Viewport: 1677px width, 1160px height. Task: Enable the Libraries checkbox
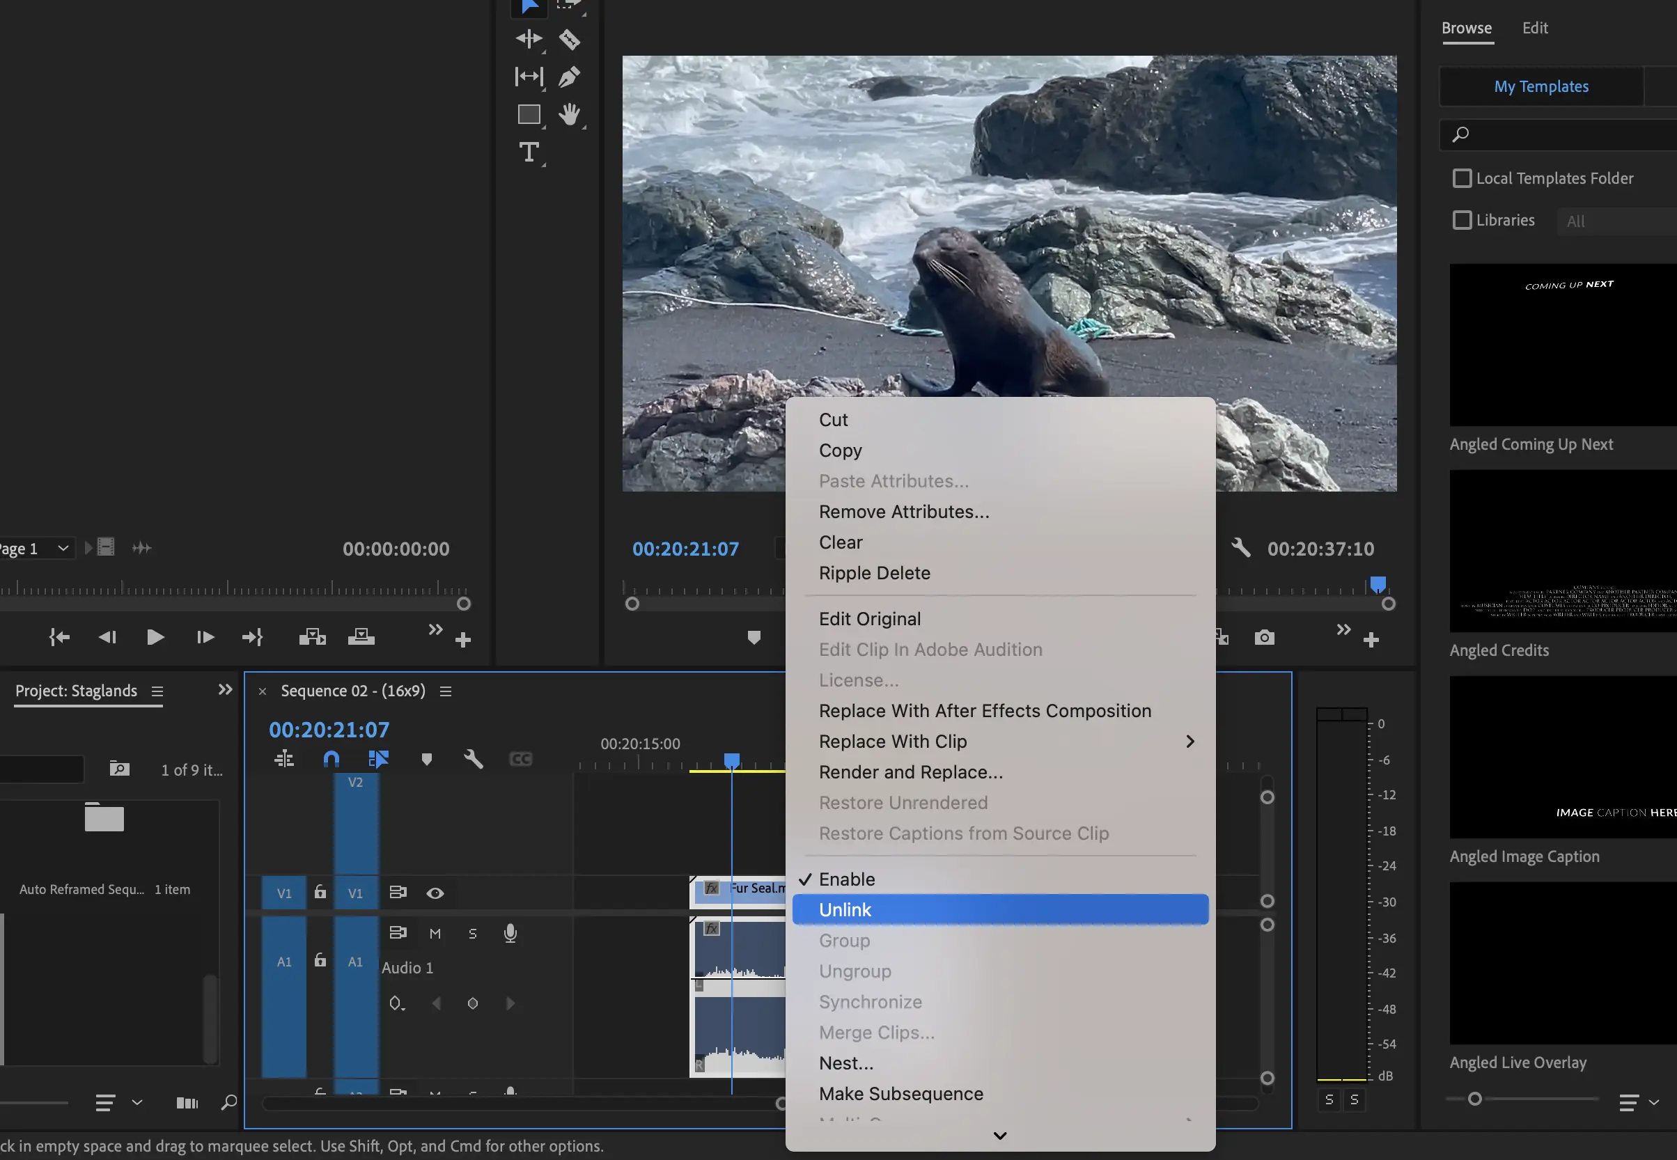(x=1461, y=220)
